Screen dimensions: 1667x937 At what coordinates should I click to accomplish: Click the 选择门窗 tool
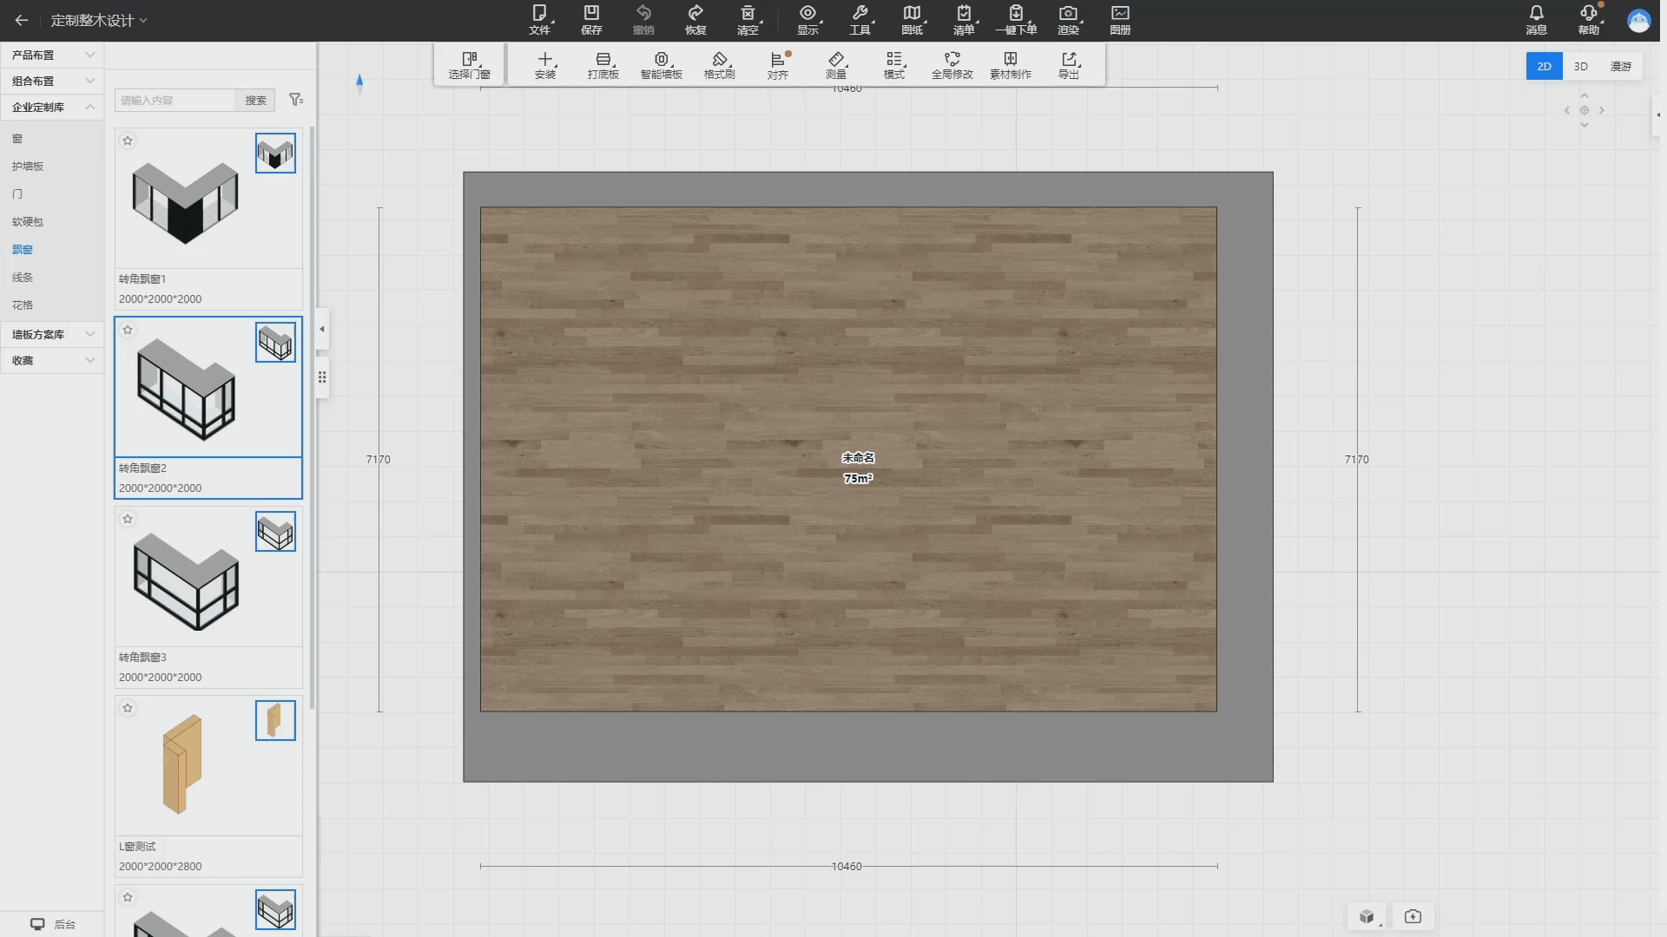point(470,65)
